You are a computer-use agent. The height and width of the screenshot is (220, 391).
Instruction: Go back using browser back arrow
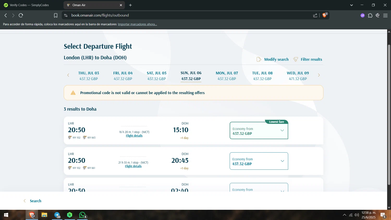[6, 15]
